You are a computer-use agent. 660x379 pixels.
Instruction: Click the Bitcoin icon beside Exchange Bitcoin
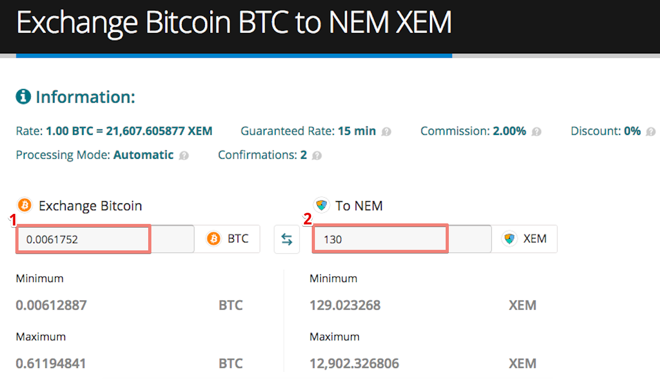[24, 205]
